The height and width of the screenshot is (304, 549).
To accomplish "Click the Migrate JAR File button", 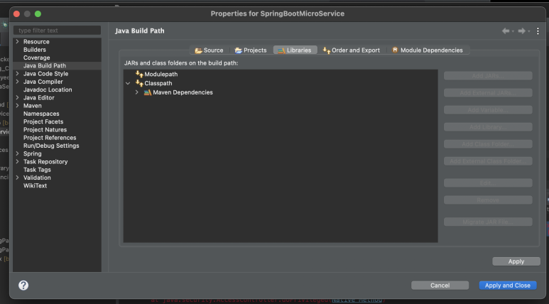I will (488, 222).
